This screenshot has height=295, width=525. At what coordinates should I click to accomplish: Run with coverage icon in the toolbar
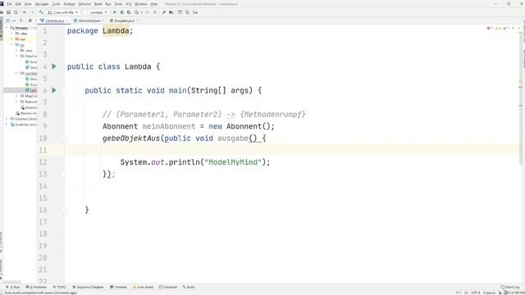pos(129,12)
